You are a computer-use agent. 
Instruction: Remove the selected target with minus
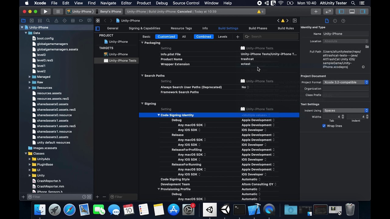(x=104, y=197)
